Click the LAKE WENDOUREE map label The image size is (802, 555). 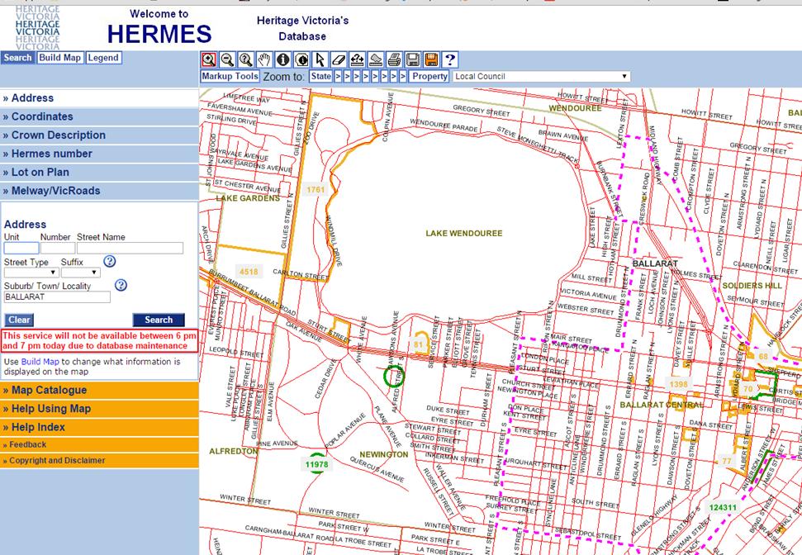coord(464,233)
